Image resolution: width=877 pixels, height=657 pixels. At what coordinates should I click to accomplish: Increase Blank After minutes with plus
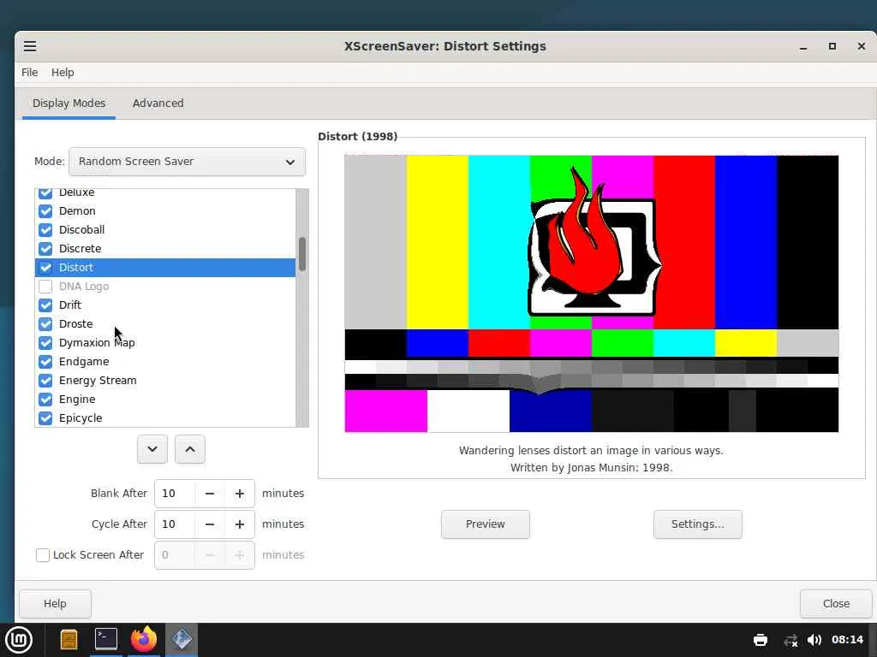[240, 494]
